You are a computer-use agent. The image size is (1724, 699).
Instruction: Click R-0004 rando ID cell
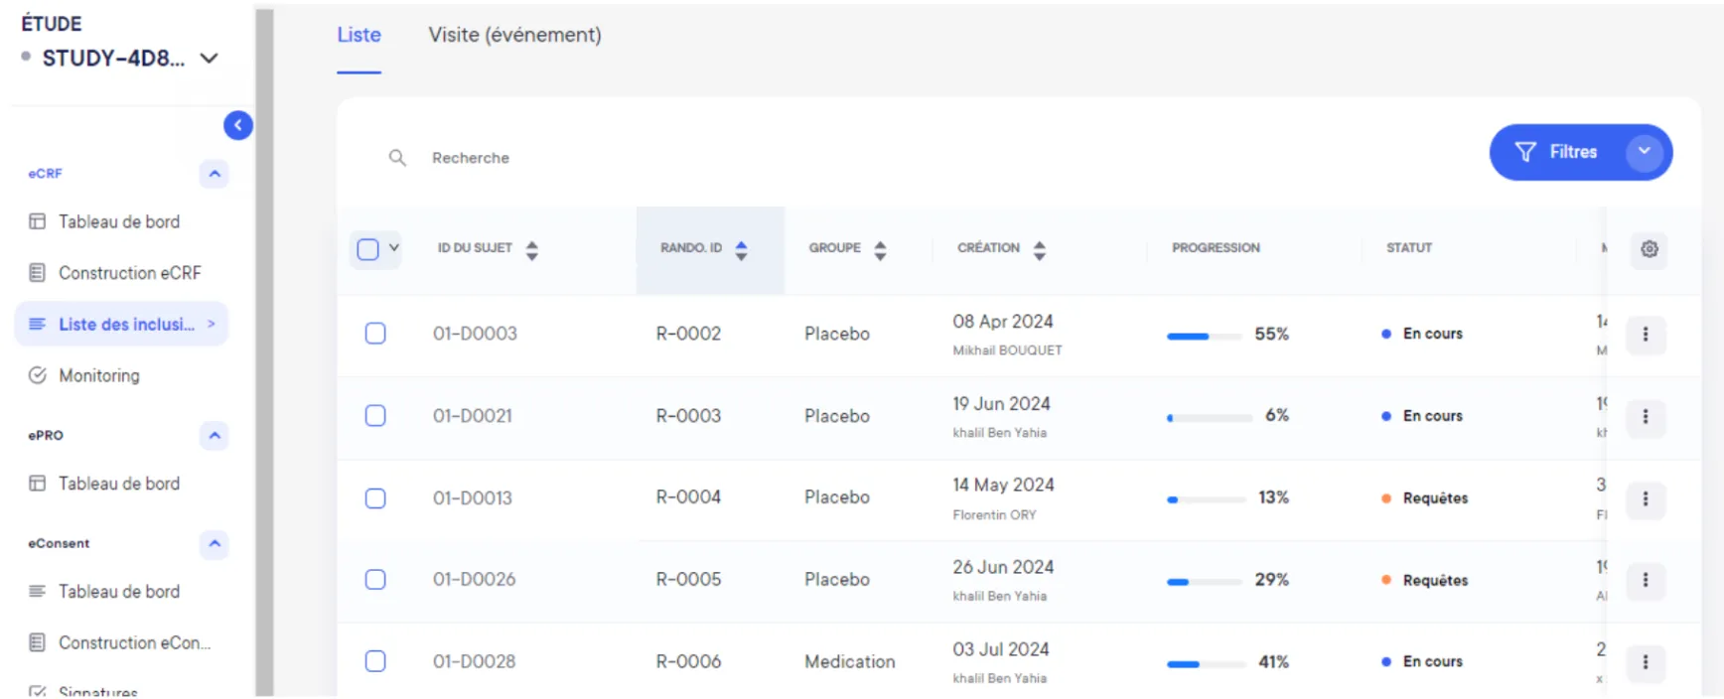(688, 497)
